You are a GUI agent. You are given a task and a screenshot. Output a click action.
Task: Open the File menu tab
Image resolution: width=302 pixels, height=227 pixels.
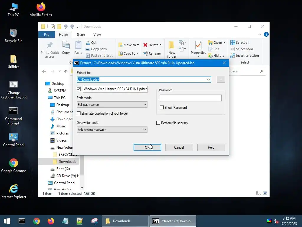[47, 35]
